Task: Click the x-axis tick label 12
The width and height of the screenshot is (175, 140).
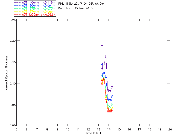Action: (x=88, y=130)
